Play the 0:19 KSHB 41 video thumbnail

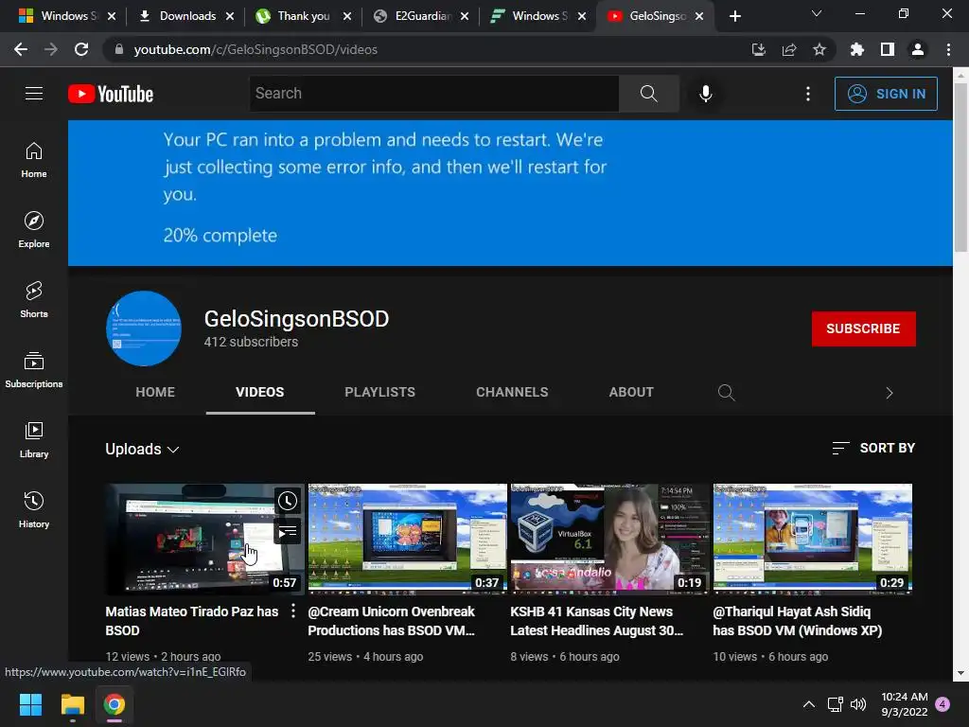(x=610, y=539)
